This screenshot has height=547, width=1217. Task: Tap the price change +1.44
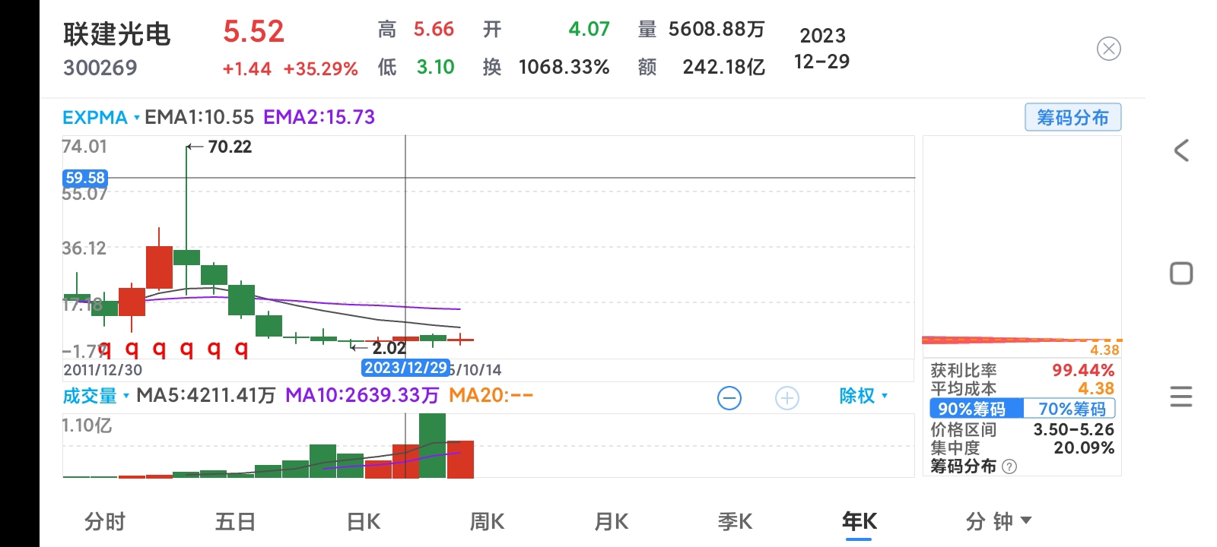pos(247,69)
